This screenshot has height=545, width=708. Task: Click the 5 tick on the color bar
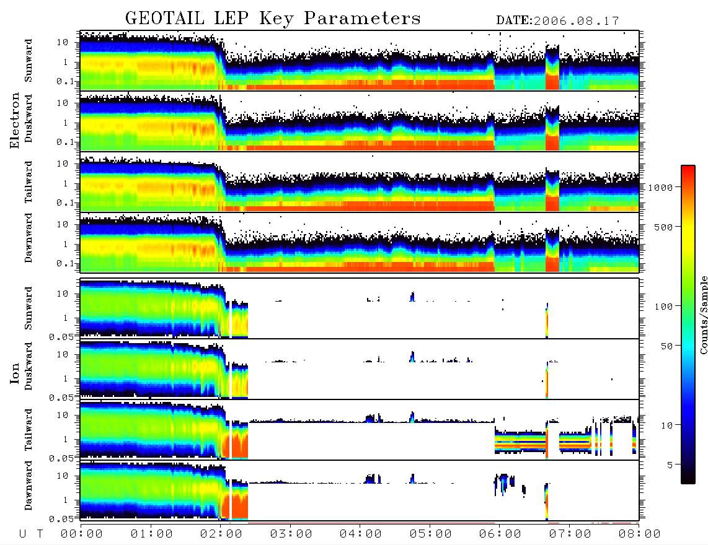[670, 464]
